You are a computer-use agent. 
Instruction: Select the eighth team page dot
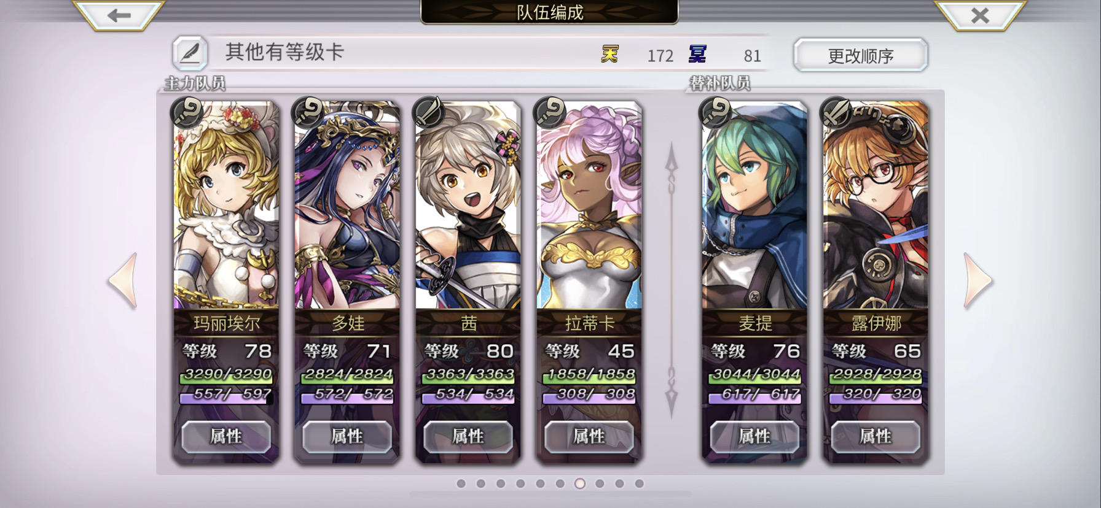pos(600,483)
